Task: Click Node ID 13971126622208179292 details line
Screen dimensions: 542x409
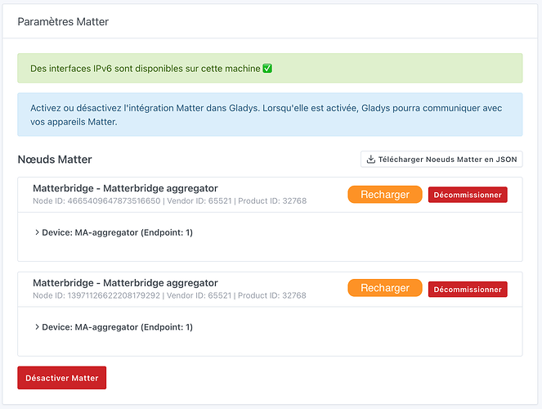Action: point(169,295)
